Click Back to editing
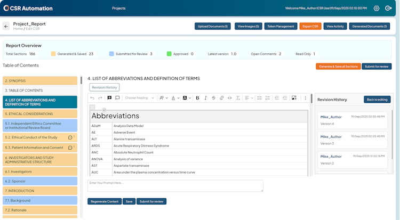400x220 pixels. [x=377, y=100]
